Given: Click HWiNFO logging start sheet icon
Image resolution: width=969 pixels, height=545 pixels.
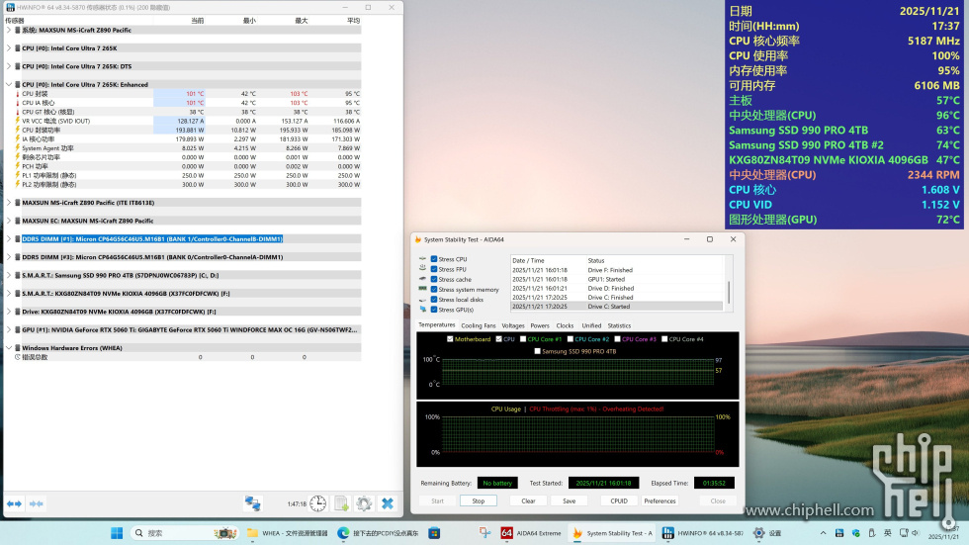Looking at the screenshot, I should coord(341,503).
